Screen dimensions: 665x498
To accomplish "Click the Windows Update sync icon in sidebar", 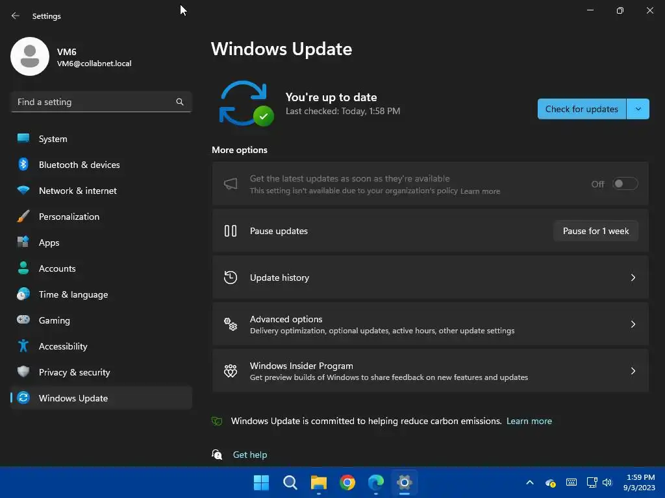I will (23, 397).
